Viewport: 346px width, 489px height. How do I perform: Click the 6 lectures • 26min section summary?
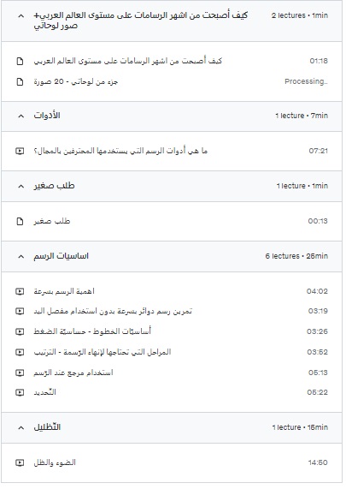pos(296,256)
